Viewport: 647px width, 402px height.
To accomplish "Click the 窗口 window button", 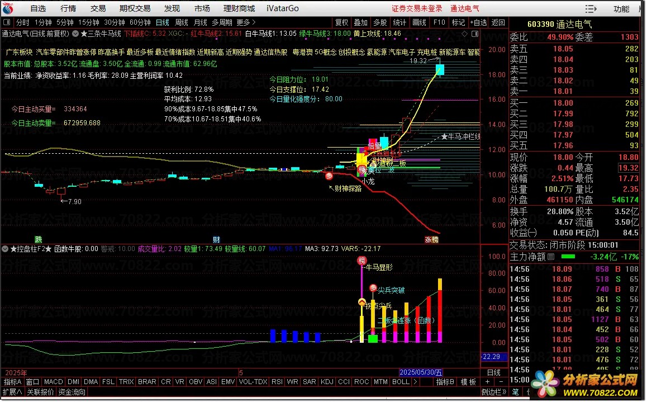I will coord(32,382).
